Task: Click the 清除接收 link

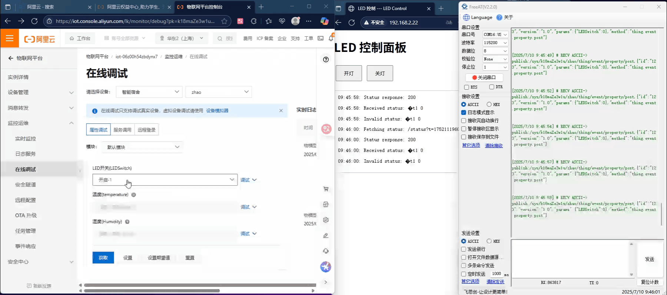Action: tap(494, 146)
